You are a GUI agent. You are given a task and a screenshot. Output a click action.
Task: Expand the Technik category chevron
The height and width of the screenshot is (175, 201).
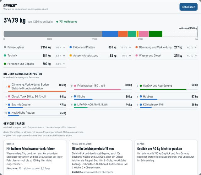click(64, 55)
